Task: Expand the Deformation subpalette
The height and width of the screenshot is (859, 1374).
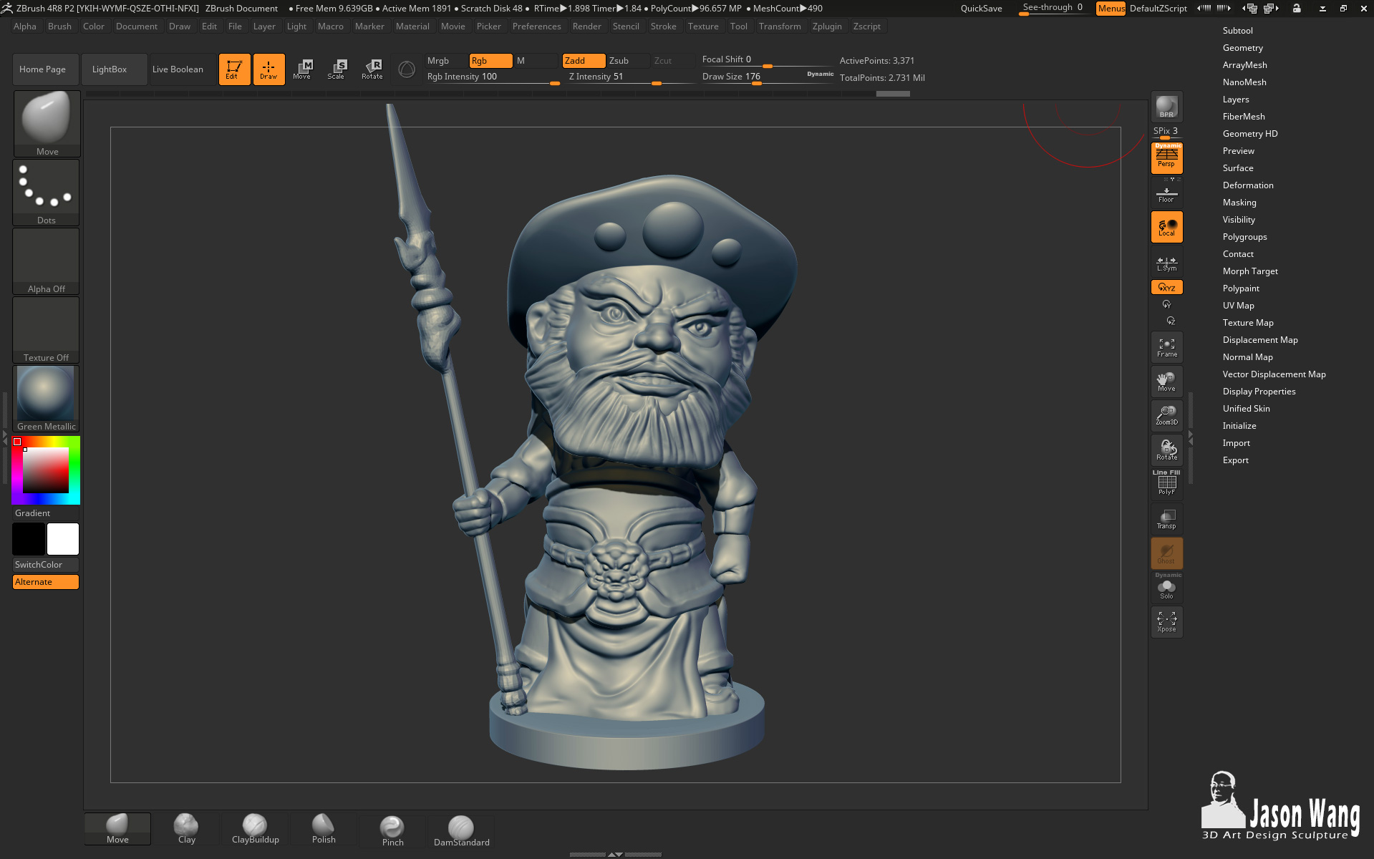Action: (x=1247, y=185)
